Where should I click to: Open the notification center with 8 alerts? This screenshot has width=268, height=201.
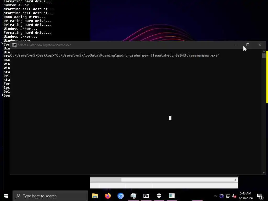tap(260, 196)
